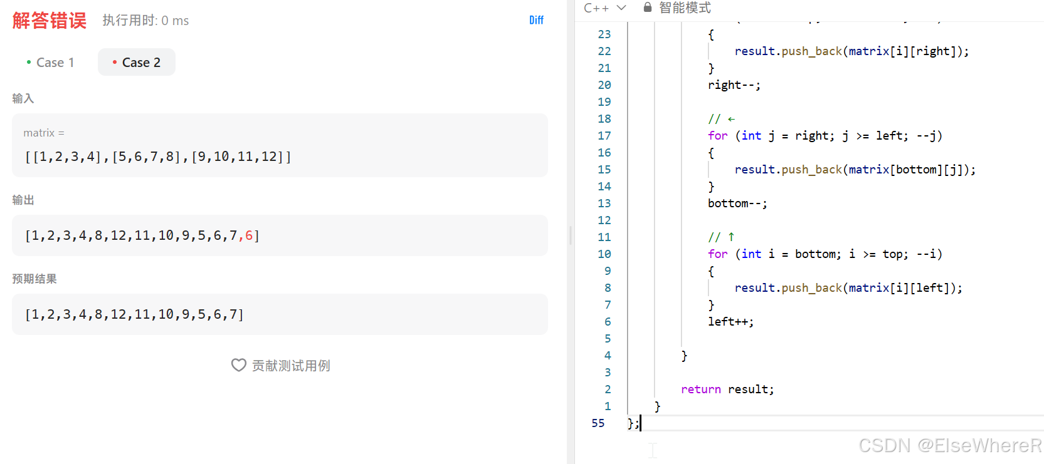
Task: Click the 智能模式 label
Action: point(685,8)
